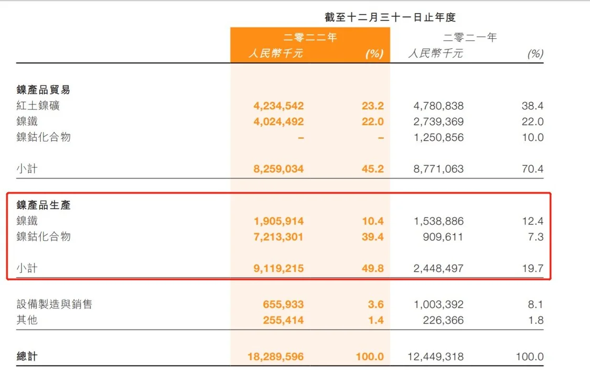The width and height of the screenshot is (590, 375).
Task: Click the 總計 total row label
Action: point(27,357)
